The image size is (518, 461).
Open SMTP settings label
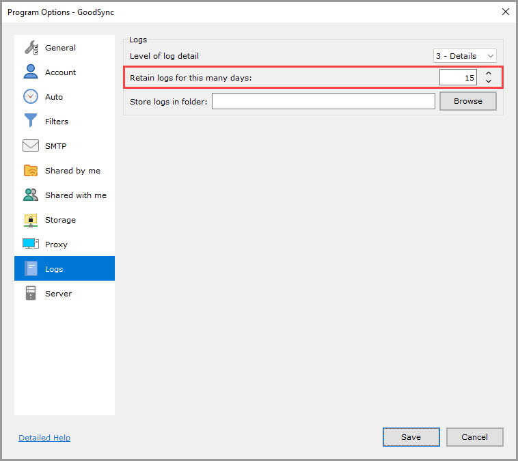click(56, 146)
